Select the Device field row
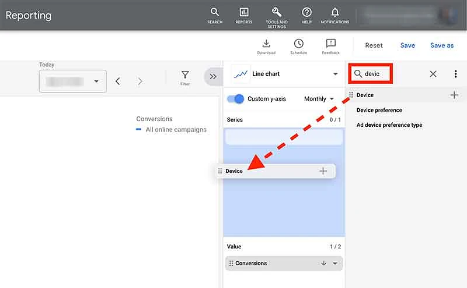The image size is (467, 288). tap(406, 95)
